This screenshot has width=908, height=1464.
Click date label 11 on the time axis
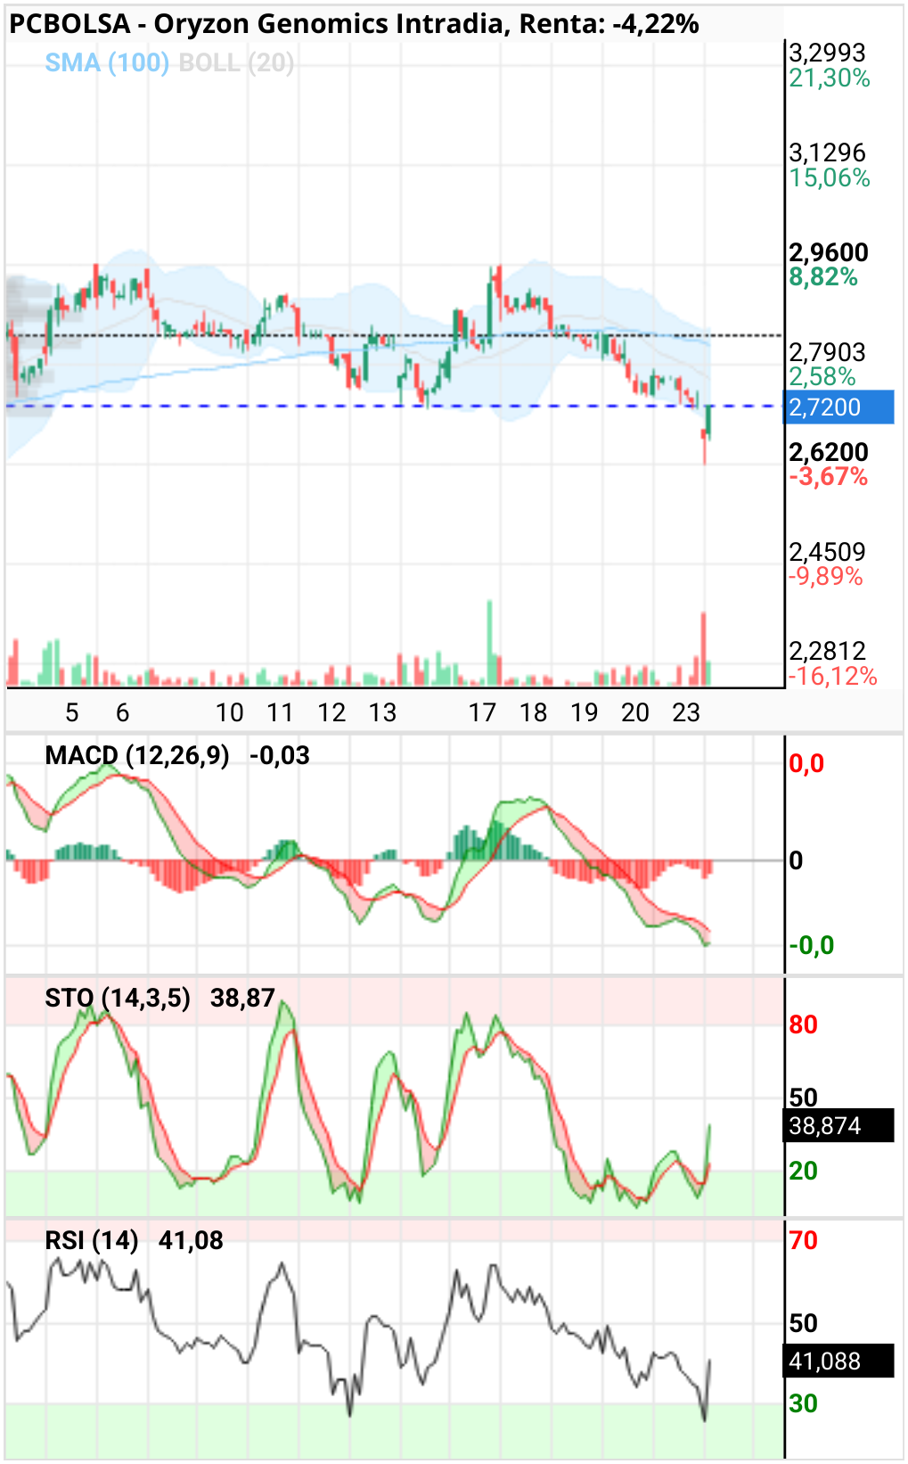280,712
